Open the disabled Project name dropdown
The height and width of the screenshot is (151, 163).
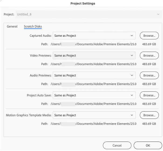click(x=86, y=14)
